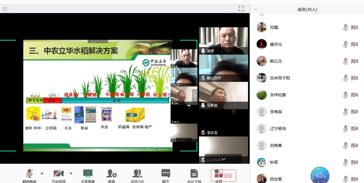
Task: Click camera-off icon in 李艳淼 row
Action: pyautogui.click(x=354, y=112)
